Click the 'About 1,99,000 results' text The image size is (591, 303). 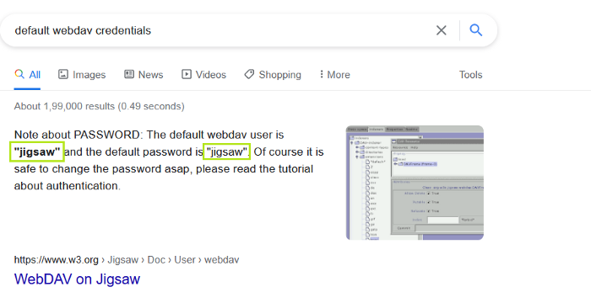point(99,106)
